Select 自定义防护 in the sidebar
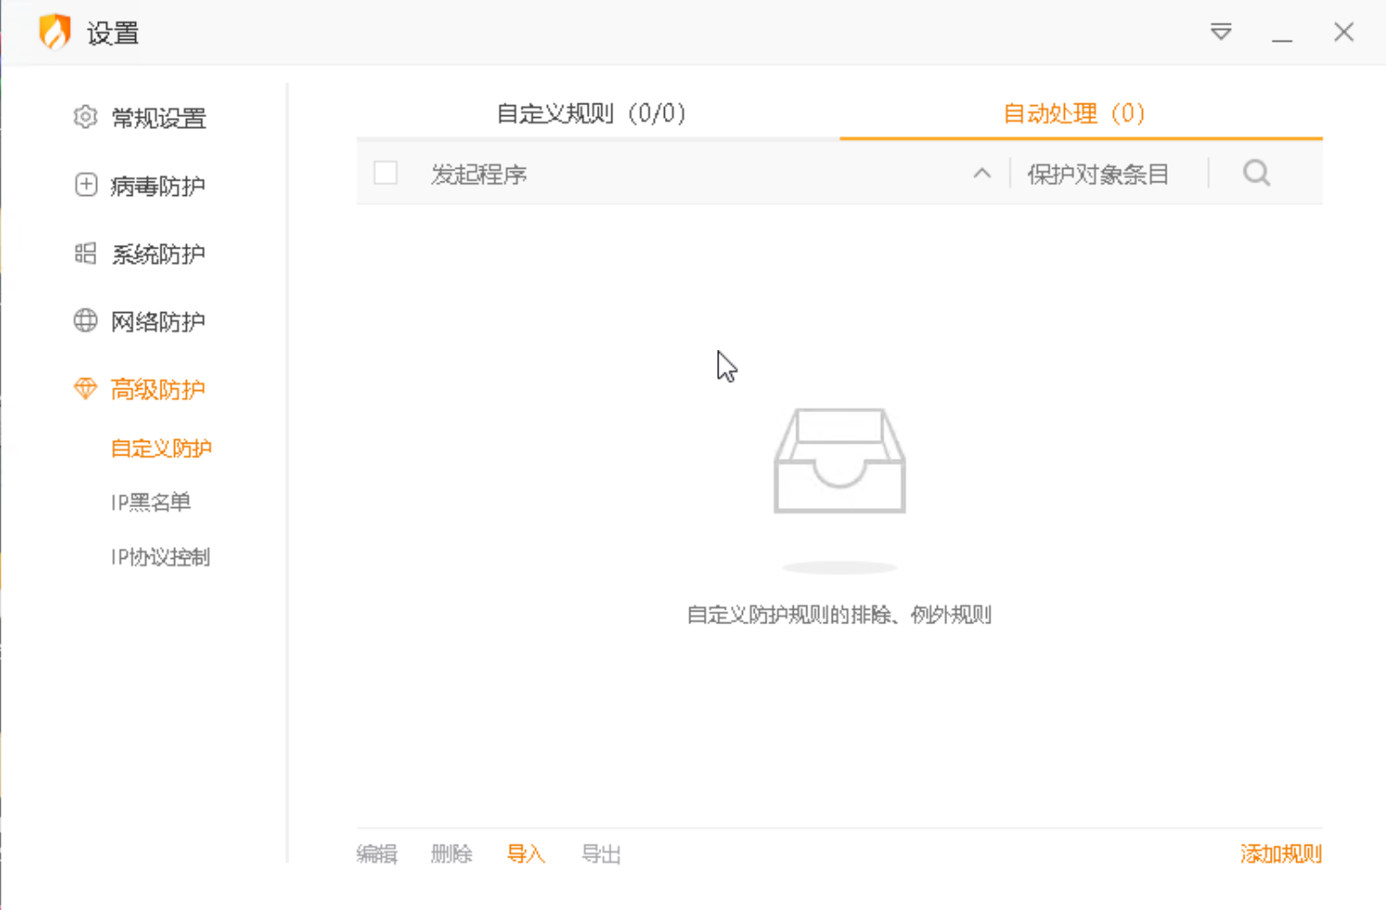Image resolution: width=1386 pixels, height=910 pixels. click(x=161, y=448)
